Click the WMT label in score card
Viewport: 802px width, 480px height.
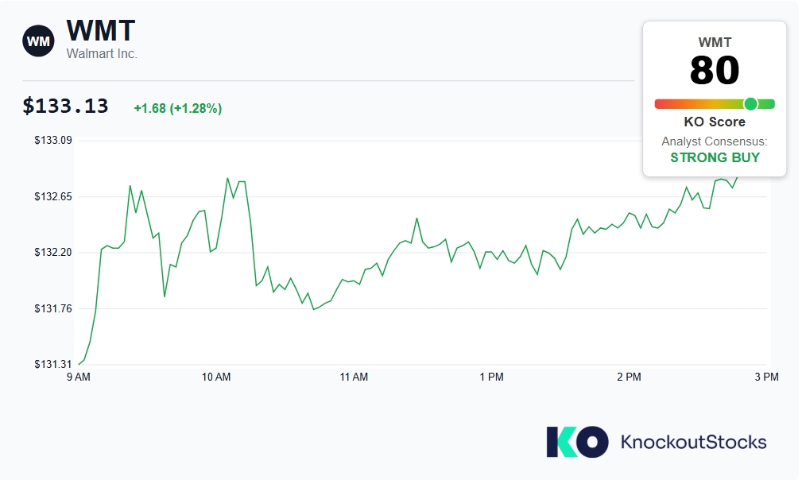tap(715, 42)
